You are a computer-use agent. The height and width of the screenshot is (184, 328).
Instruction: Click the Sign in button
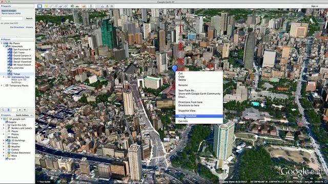tap(314, 6)
